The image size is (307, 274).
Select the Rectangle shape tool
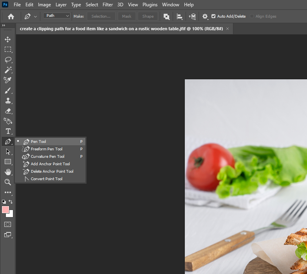coord(8,162)
